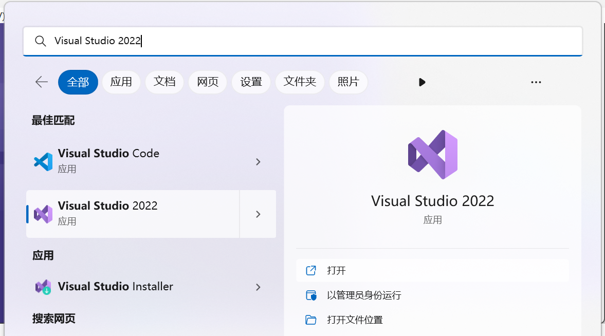This screenshot has height=336, width=605.
Task: Click the folder icon for file location
Action: tap(310, 320)
